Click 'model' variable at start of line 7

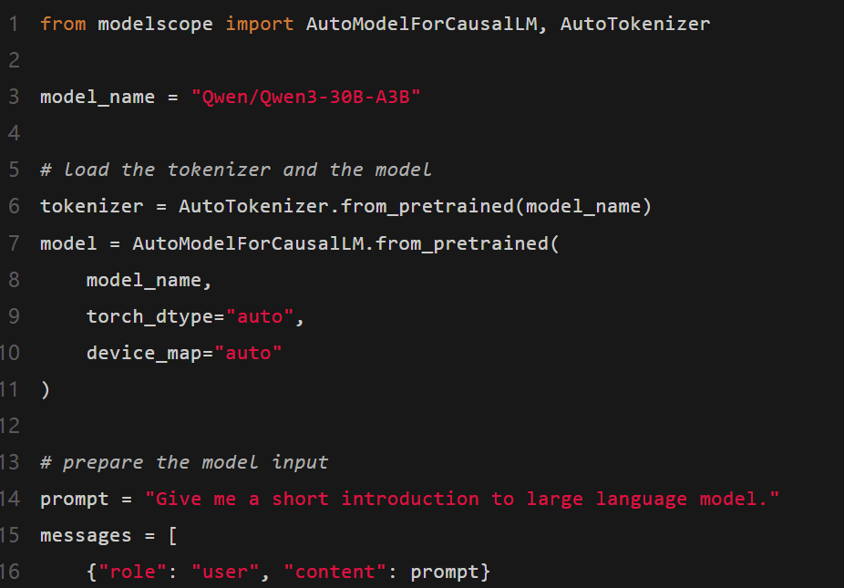click(68, 243)
